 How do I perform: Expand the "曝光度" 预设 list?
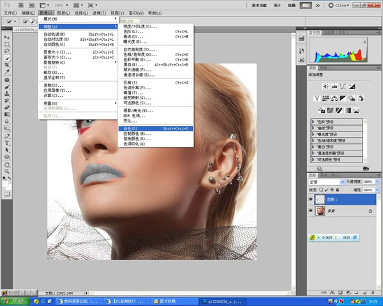pyautogui.click(x=313, y=135)
